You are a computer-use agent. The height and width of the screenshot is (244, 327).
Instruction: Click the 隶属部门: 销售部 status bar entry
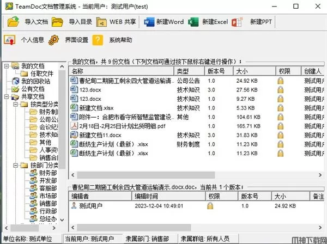[147, 239]
